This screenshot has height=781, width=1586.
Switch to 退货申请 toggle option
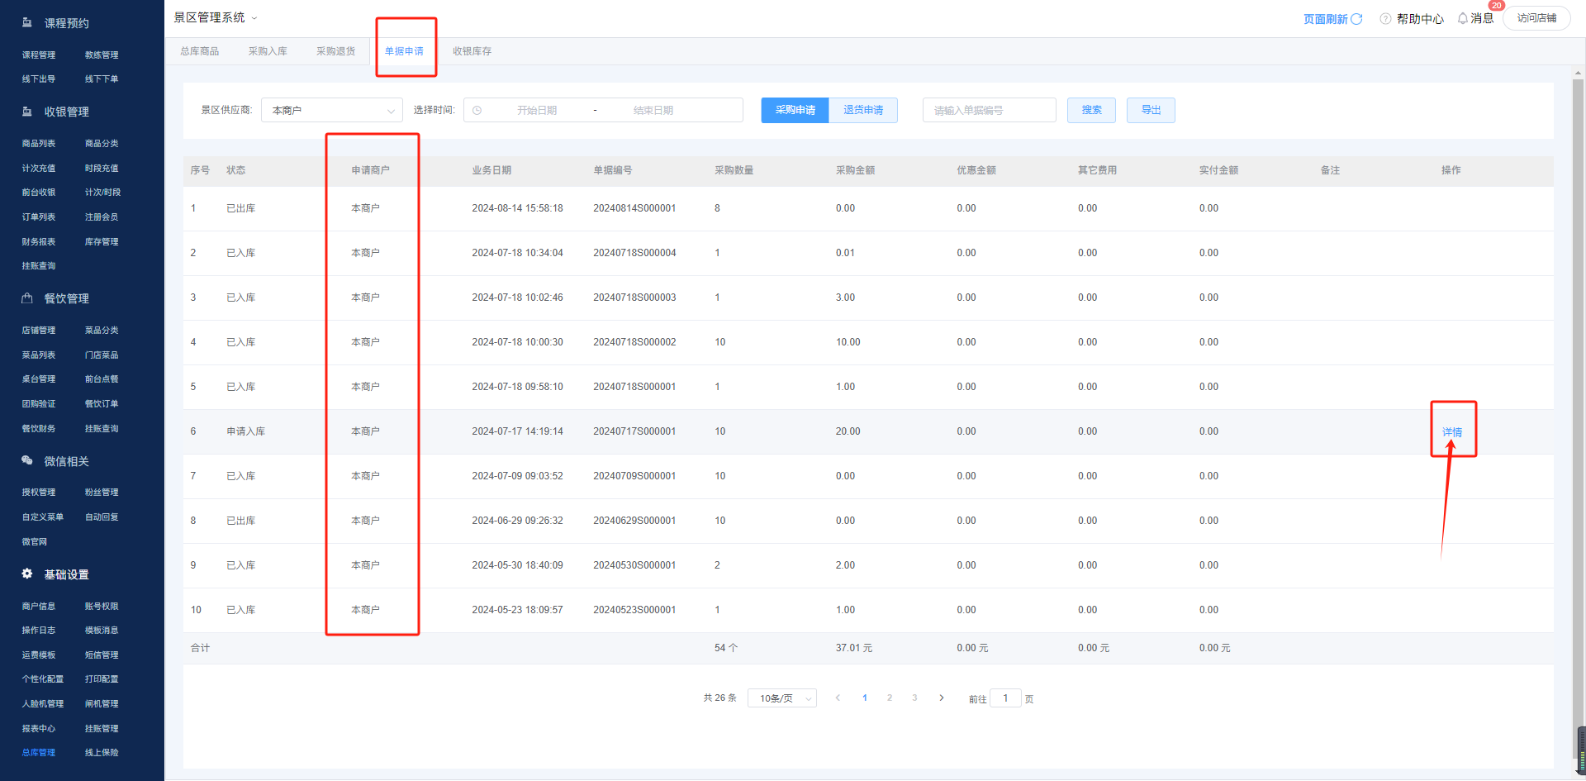click(x=863, y=110)
